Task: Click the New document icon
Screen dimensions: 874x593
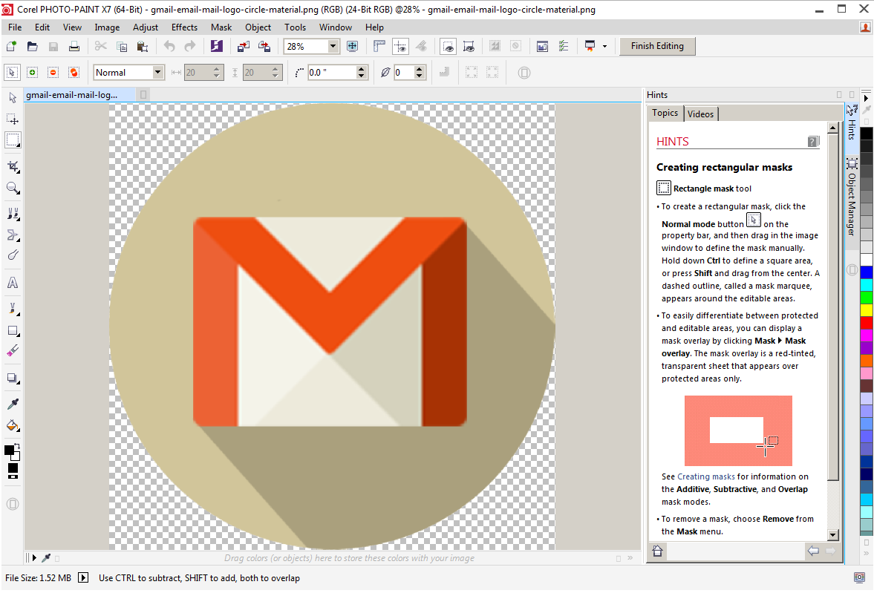Action: [x=11, y=46]
